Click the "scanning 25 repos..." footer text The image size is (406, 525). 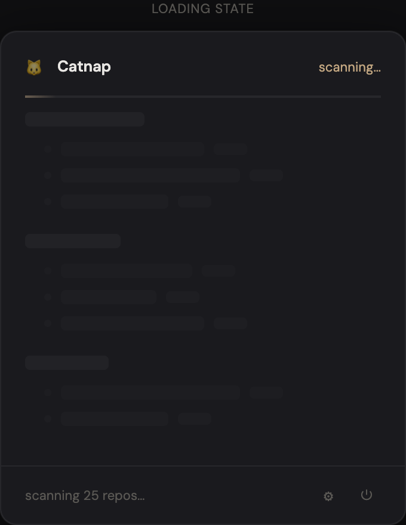(85, 496)
